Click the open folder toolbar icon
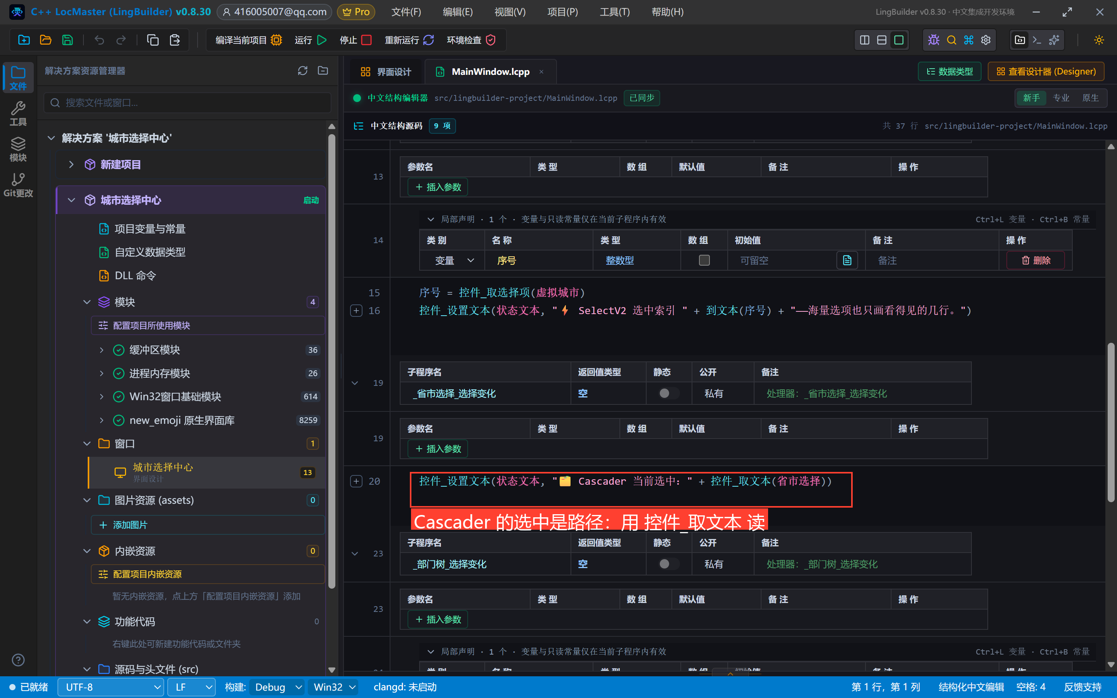Screen dimensions: 1117x698 pos(45,40)
